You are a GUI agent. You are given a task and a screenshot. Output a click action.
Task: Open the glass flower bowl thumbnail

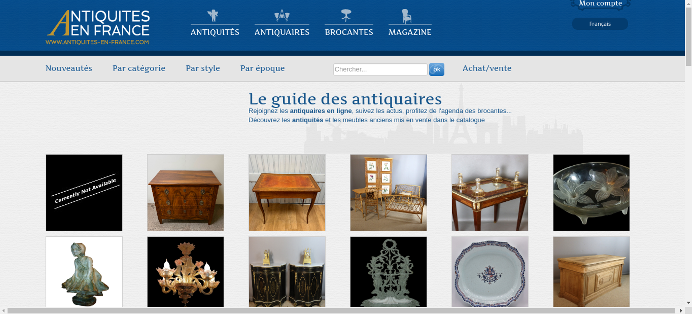click(x=591, y=193)
